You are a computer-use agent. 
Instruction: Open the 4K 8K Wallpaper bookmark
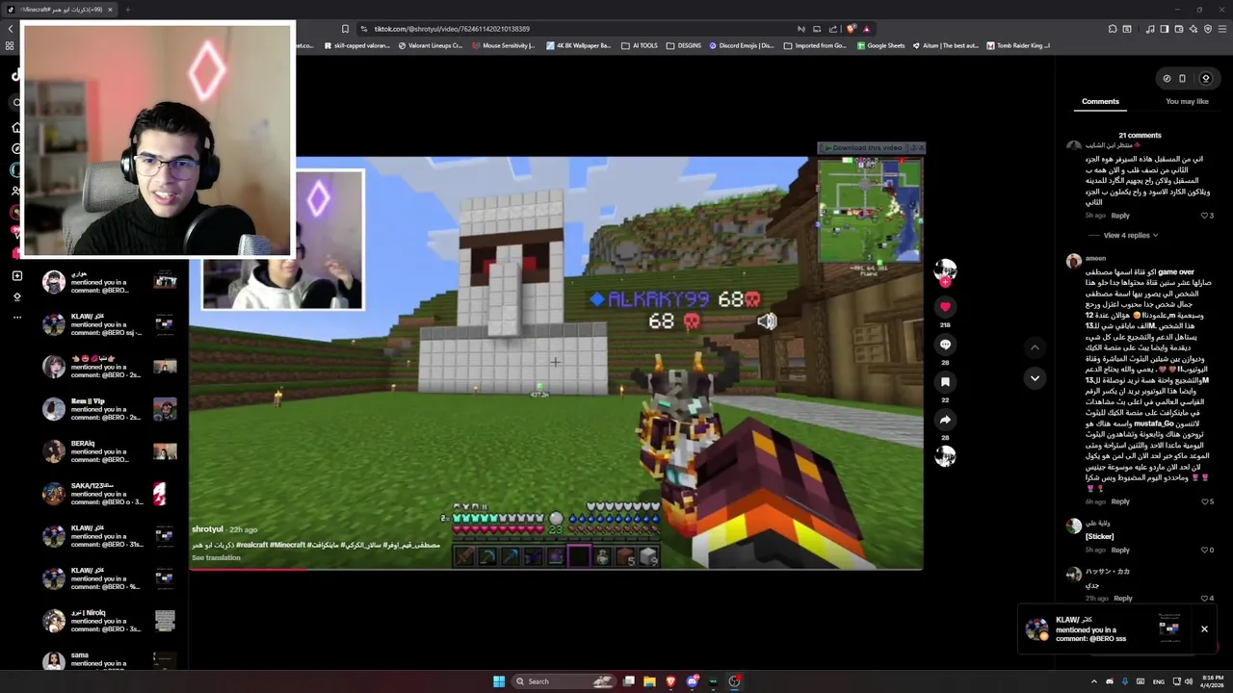tap(578, 45)
